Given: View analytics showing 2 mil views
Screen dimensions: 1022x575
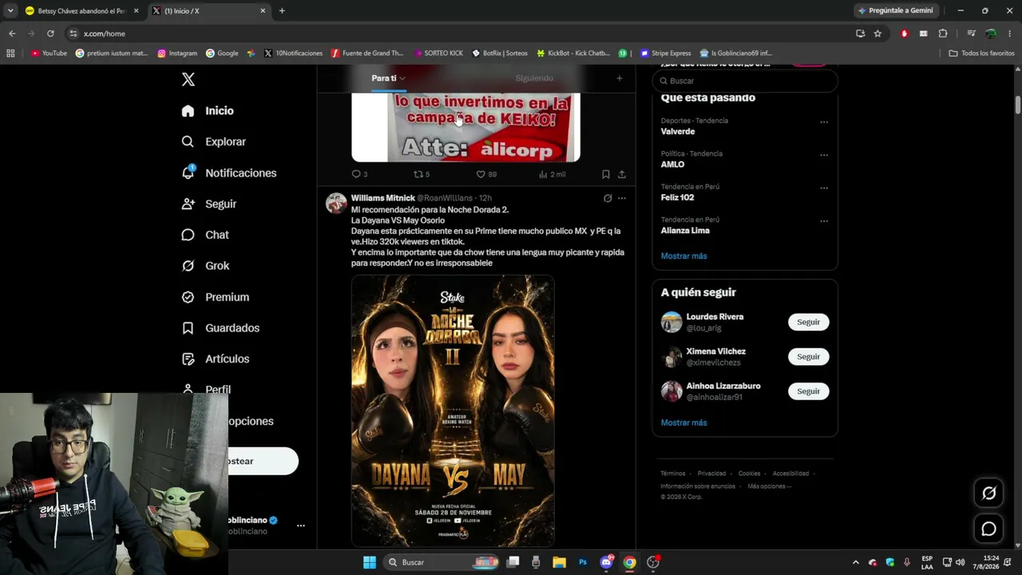Looking at the screenshot, I should point(552,174).
